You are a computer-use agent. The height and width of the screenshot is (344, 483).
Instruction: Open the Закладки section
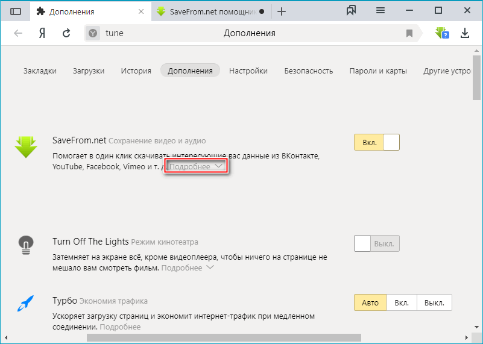click(40, 70)
